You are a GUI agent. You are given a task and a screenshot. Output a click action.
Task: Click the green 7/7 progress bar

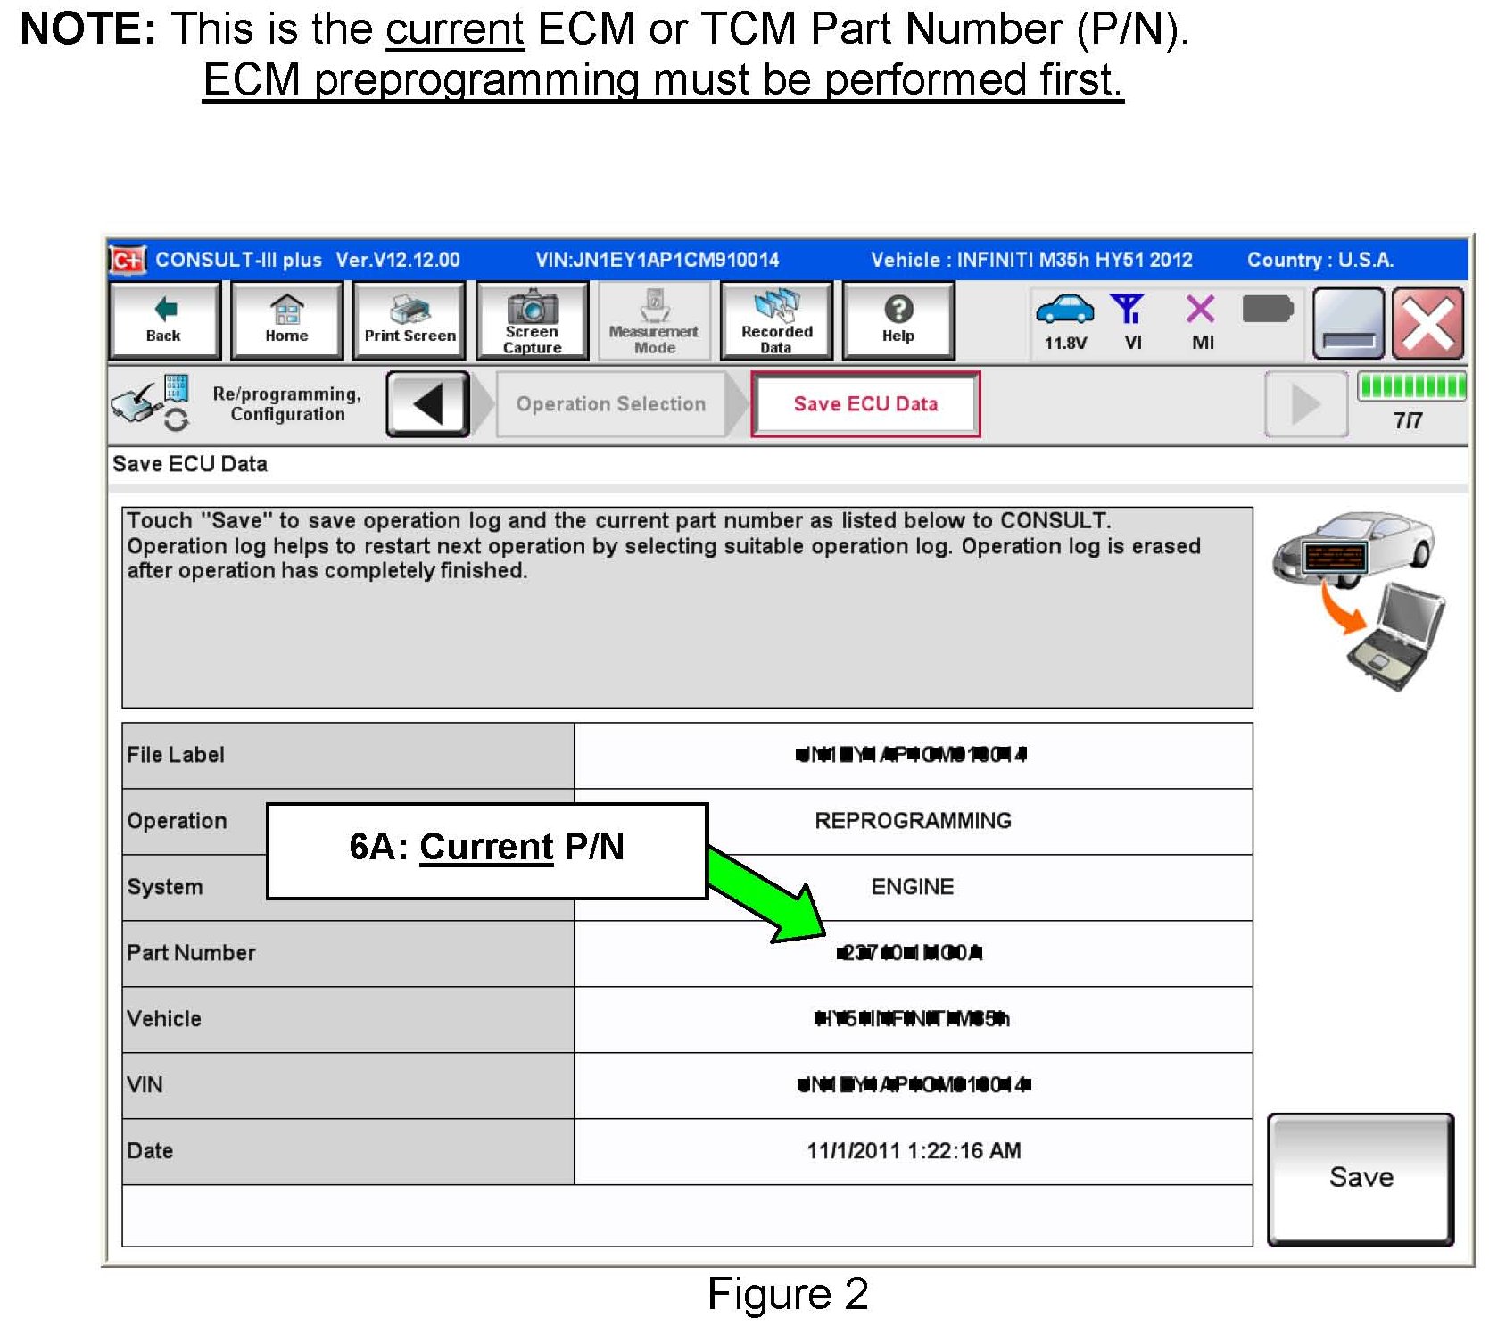point(1410,386)
